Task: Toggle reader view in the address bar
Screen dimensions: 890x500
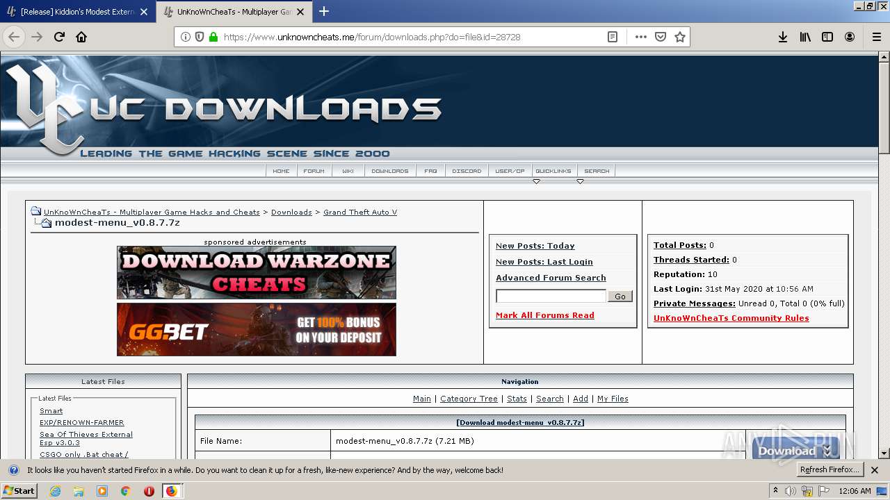Action: [x=613, y=37]
